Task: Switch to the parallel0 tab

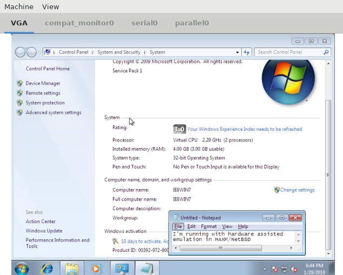Action: coord(192,23)
